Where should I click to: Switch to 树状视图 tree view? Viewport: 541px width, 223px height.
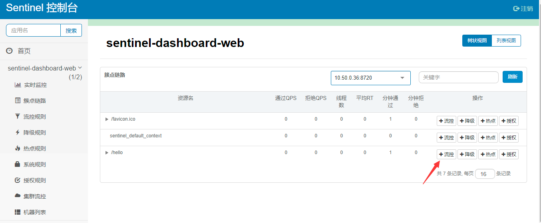[x=477, y=41]
